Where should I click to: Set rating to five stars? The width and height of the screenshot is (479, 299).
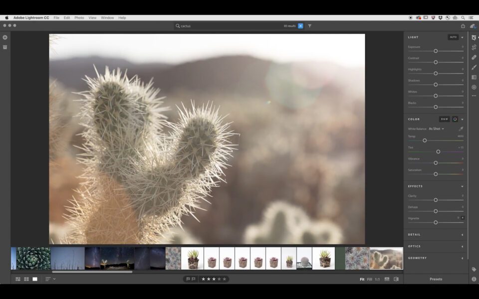(x=225, y=279)
